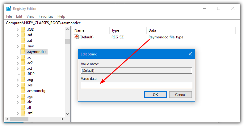Viewport: 244px width, 126px height.
Task: Click tree scrollbar up arrow
Action: [67, 29]
